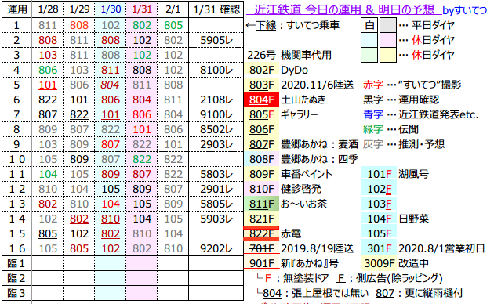Select the 1/31 確認 column header
This screenshot has height=304, width=494.
tap(216, 9)
